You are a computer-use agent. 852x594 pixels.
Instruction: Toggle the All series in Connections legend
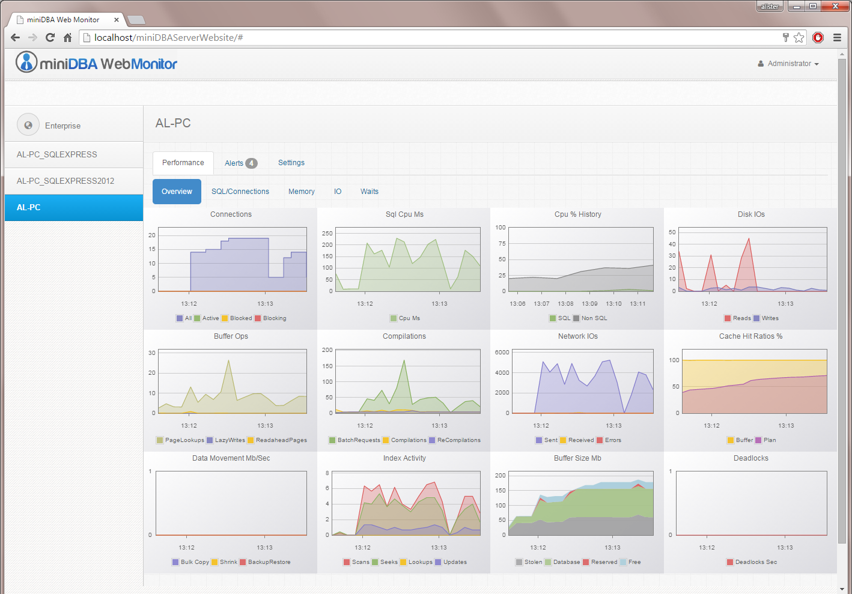click(x=184, y=318)
